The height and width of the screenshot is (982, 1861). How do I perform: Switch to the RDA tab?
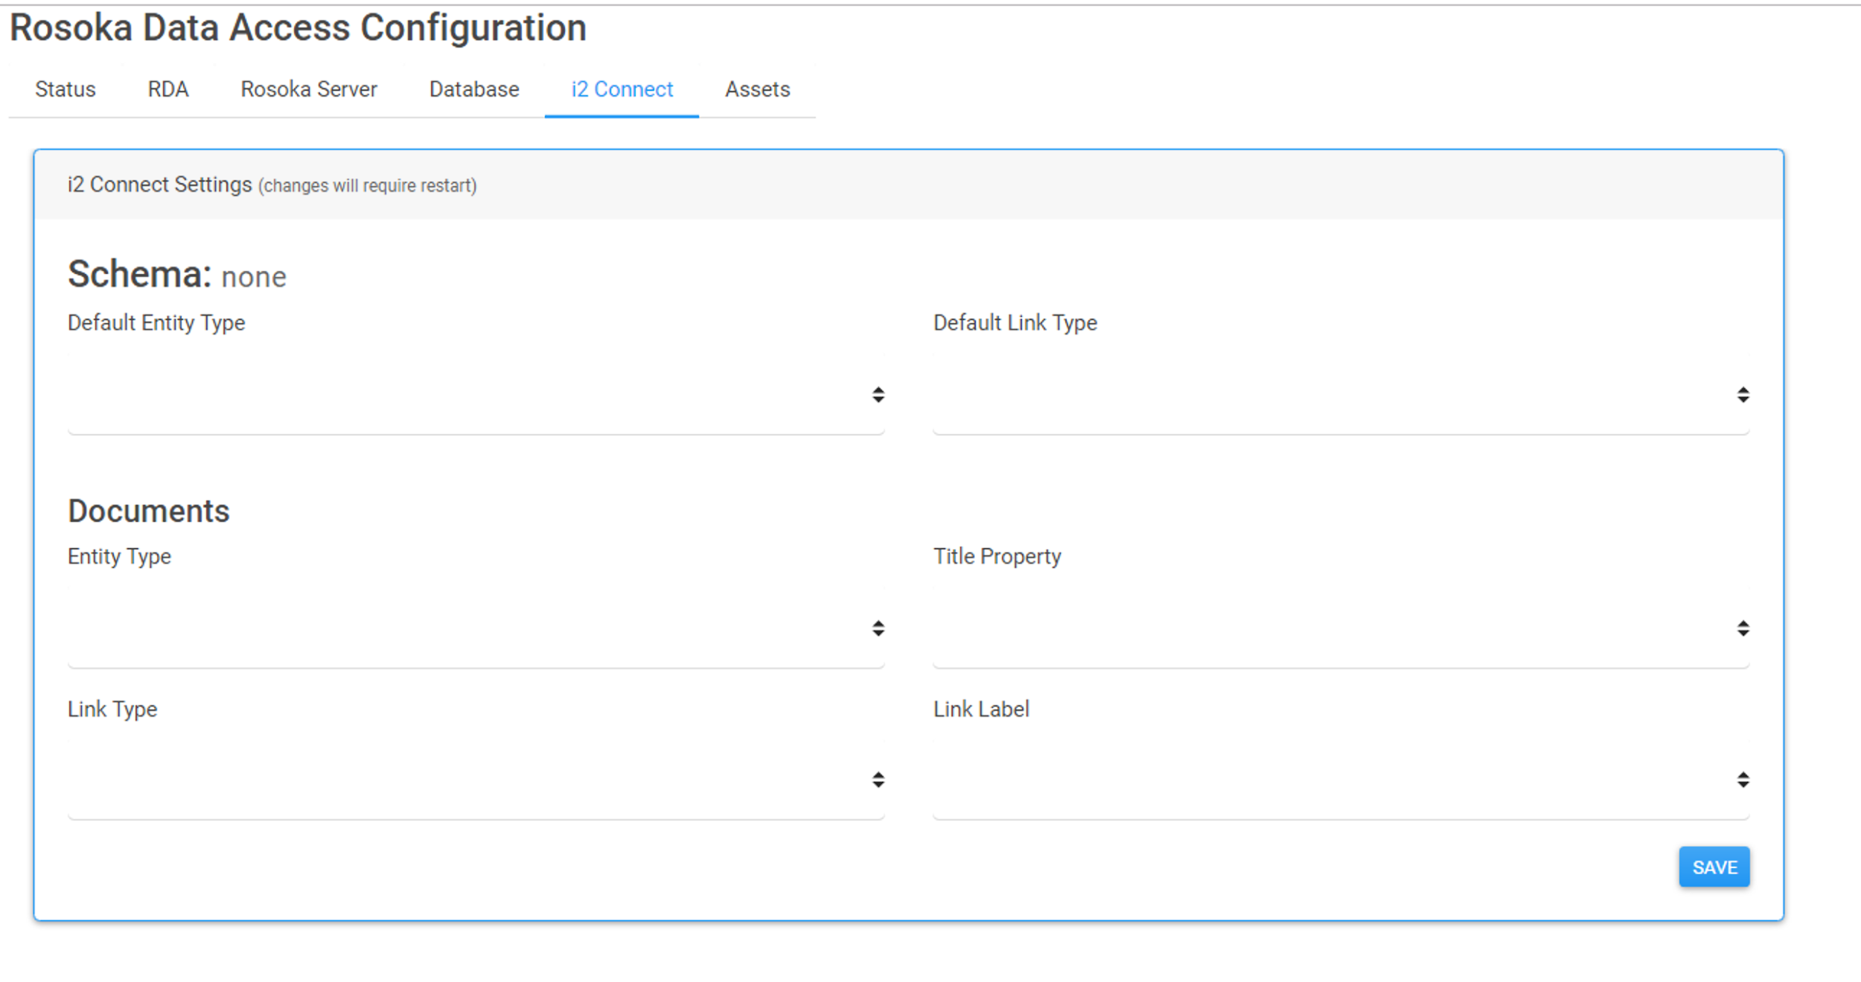click(167, 89)
